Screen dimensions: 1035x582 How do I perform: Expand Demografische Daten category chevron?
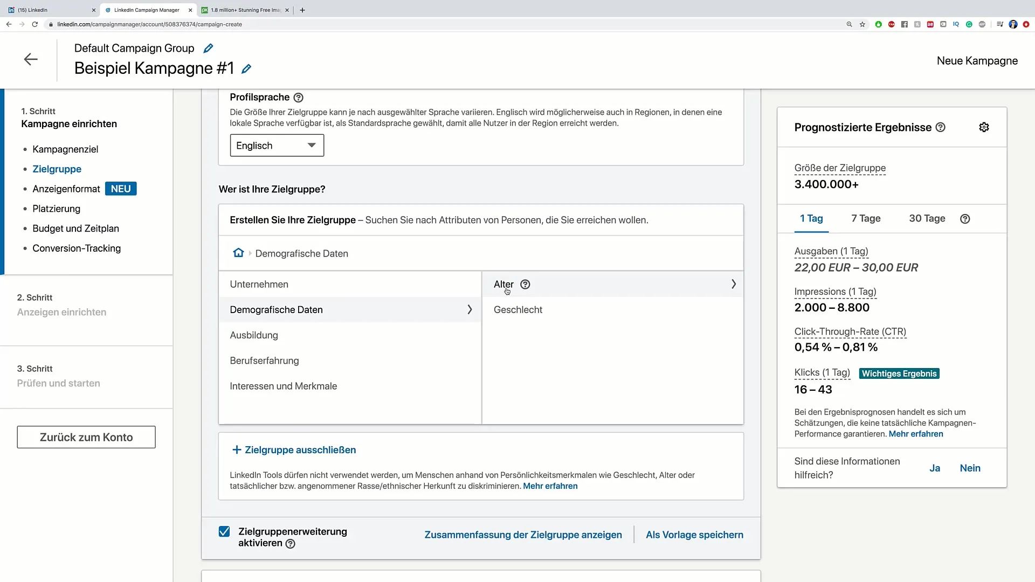click(x=470, y=309)
